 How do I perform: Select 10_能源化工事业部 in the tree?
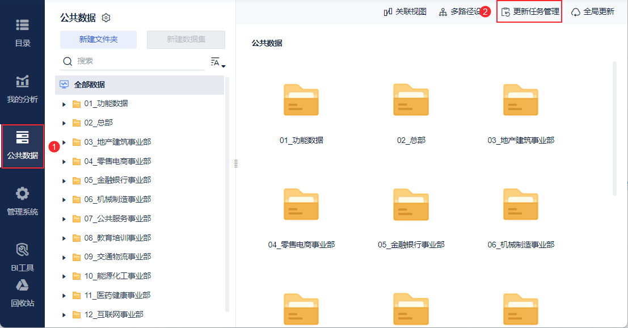pyautogui.click(x=118, y=276)
